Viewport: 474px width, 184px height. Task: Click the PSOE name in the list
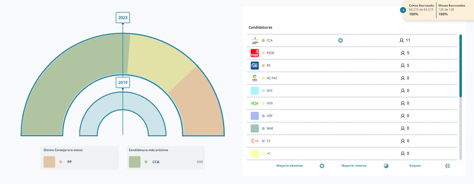pyautogui.click(x=270, y=53)
